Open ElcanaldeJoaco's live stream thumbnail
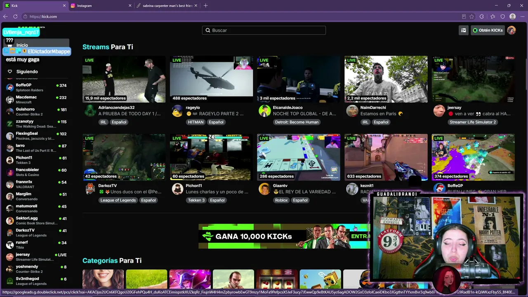Viewport: 528px width, 297px height. [x=299, y=79]
